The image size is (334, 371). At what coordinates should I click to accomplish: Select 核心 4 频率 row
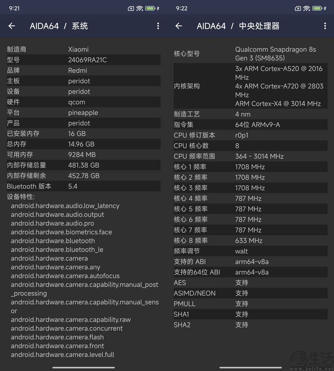[x=251, y=198]
